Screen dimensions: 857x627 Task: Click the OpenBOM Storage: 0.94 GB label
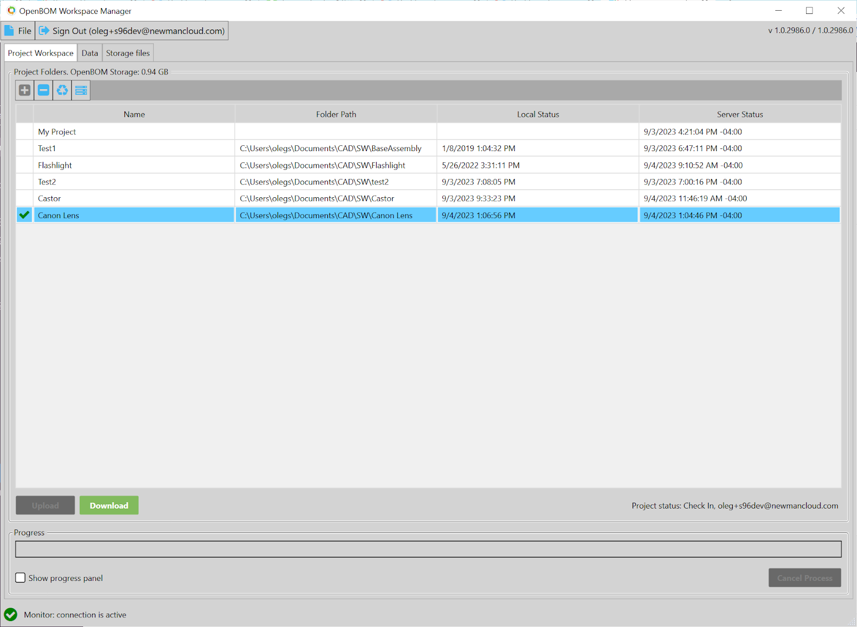pyautogui.click(x=119, y=72)
